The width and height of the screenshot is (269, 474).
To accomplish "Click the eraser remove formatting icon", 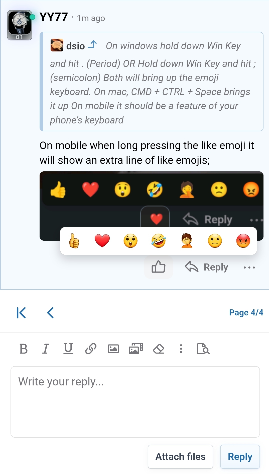I will point(159,349).
